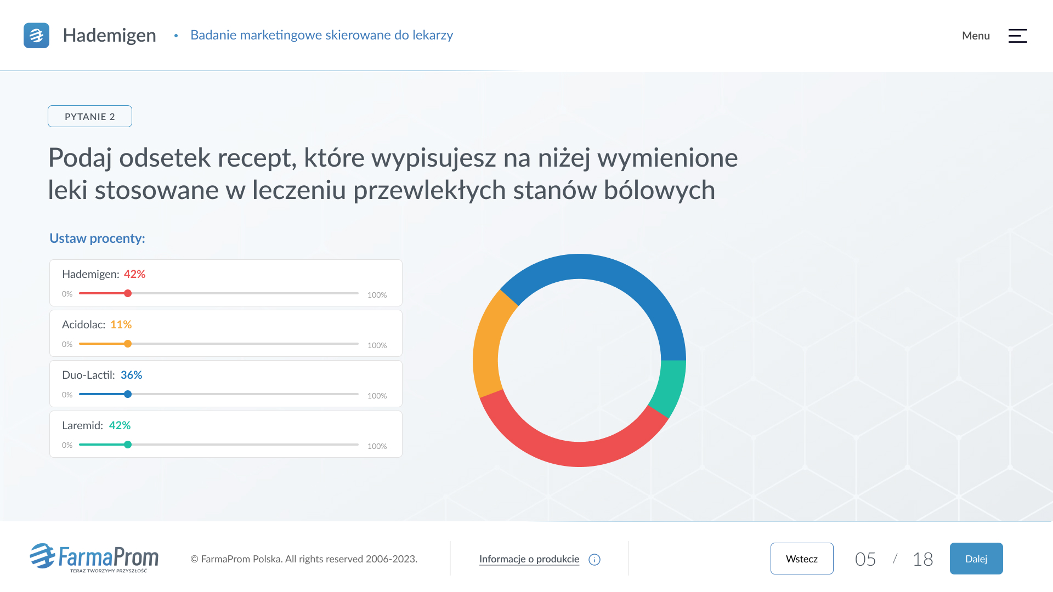Click the Hademigen slider handle
This screenshot has height=592, width=1053.
(128, 293)
